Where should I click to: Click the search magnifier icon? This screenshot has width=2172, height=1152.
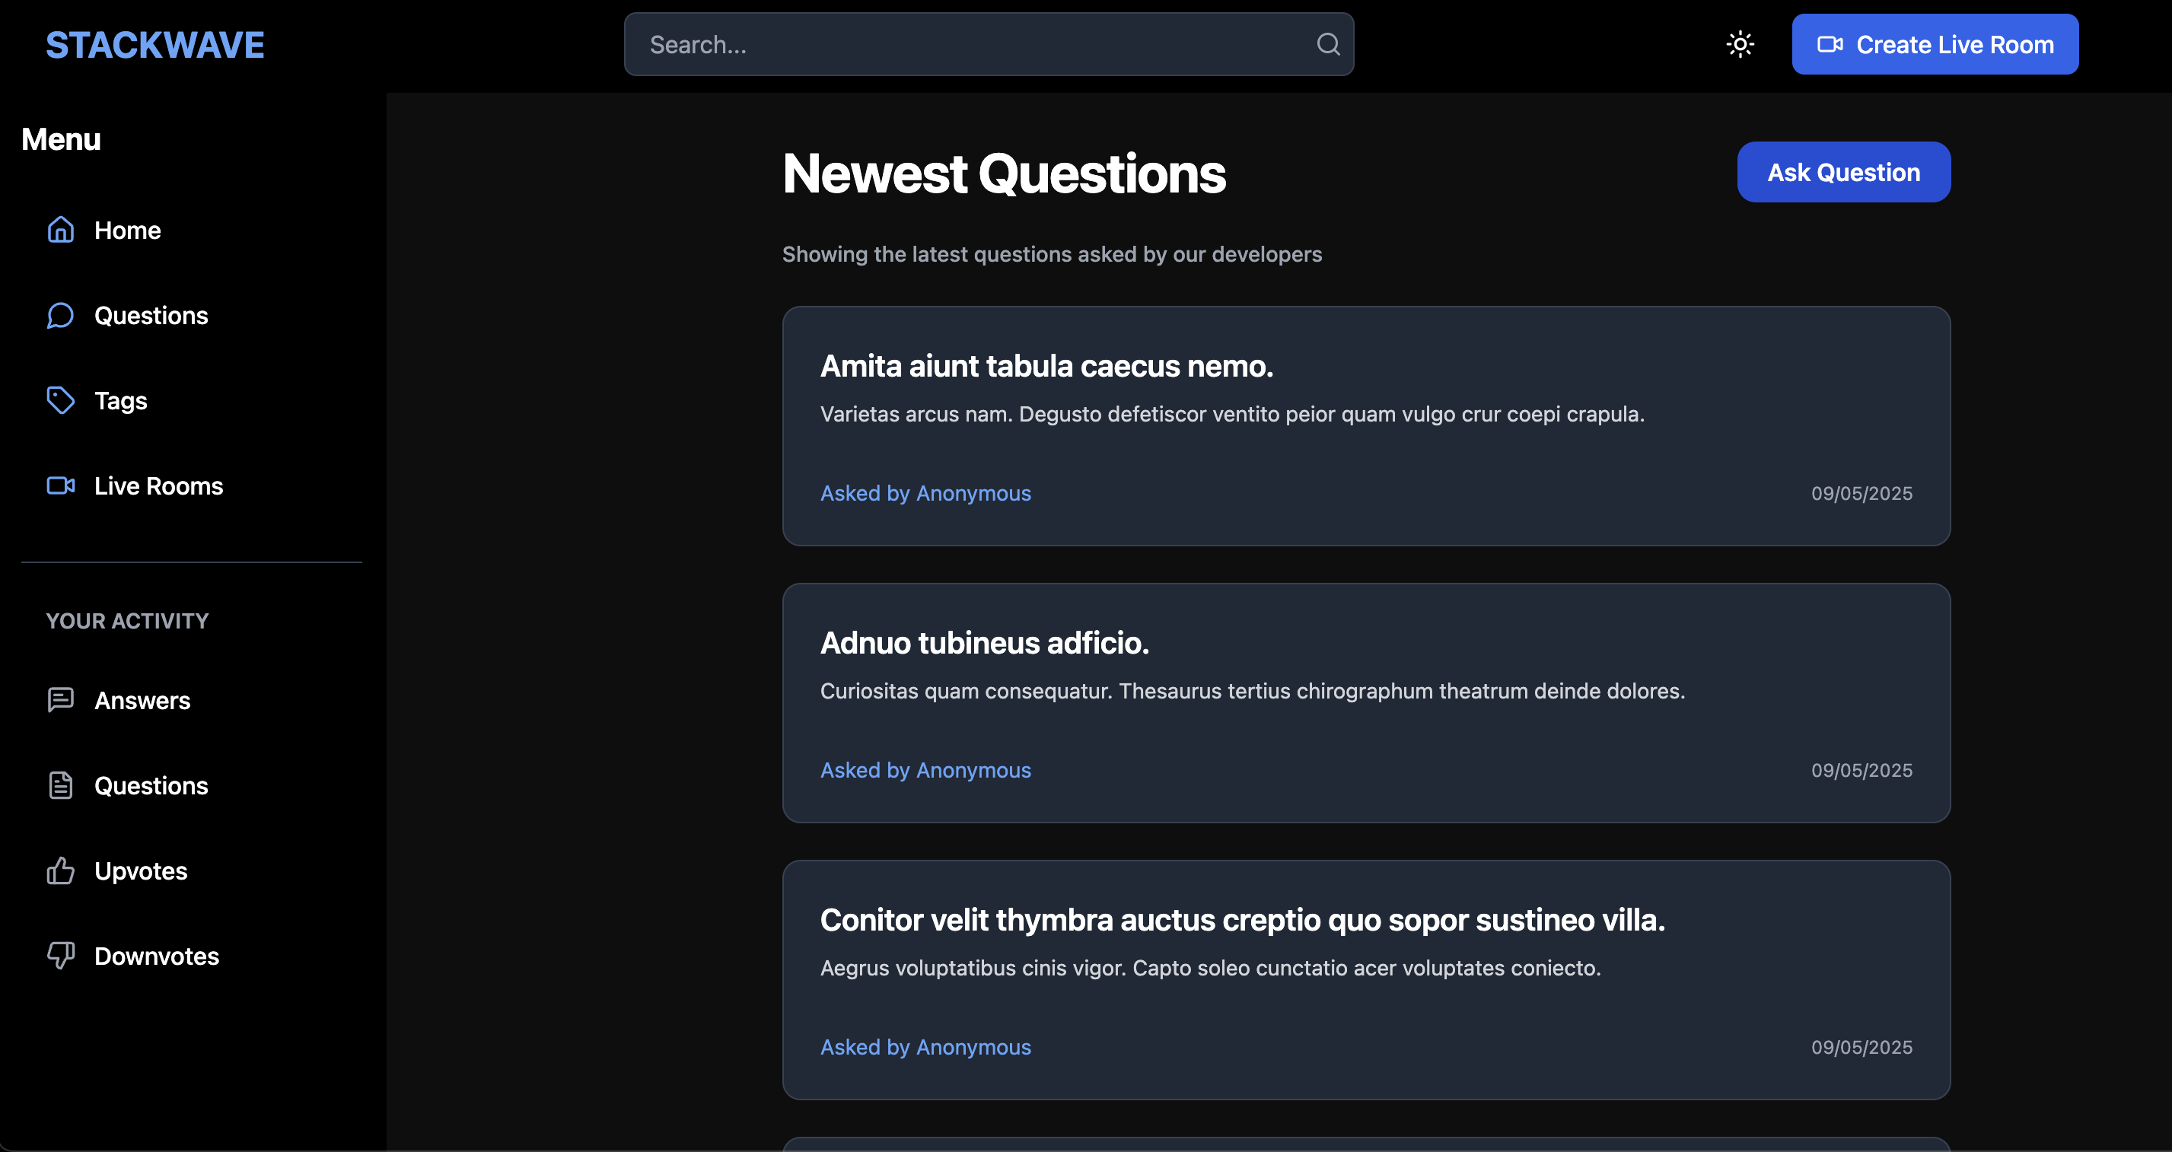pyautogui.click(x=1328, y=45)
